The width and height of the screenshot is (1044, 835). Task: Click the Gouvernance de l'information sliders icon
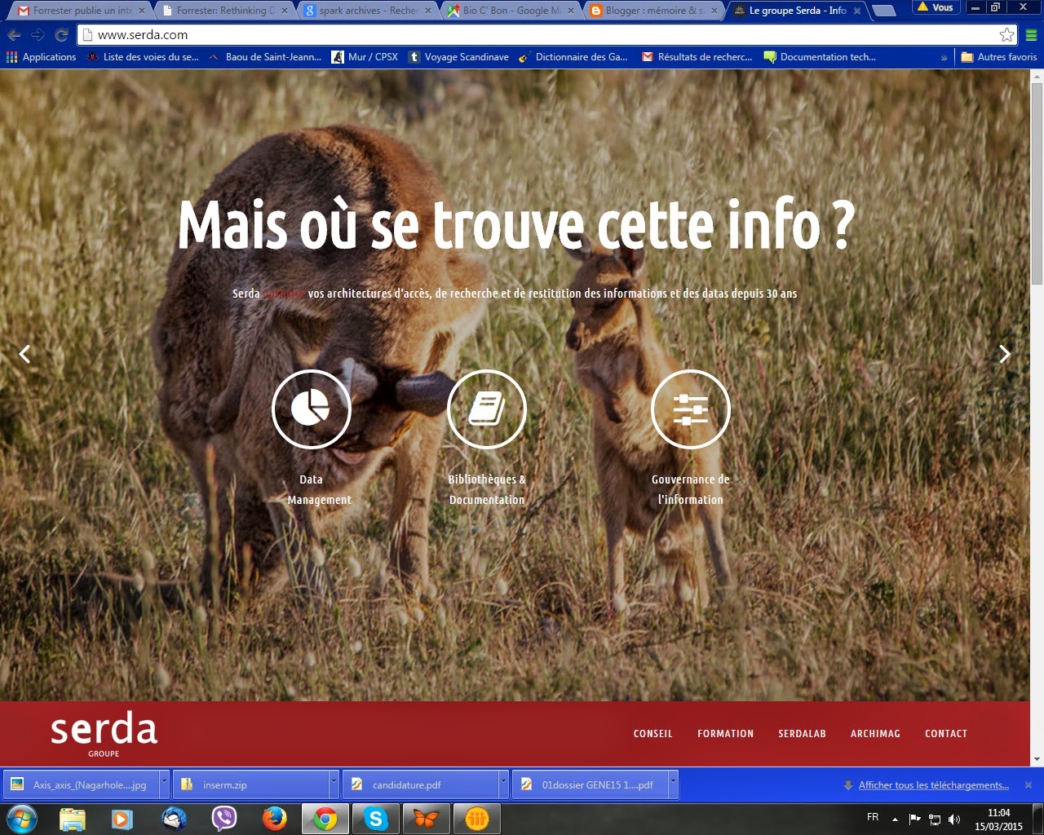[x=690, y=409]
